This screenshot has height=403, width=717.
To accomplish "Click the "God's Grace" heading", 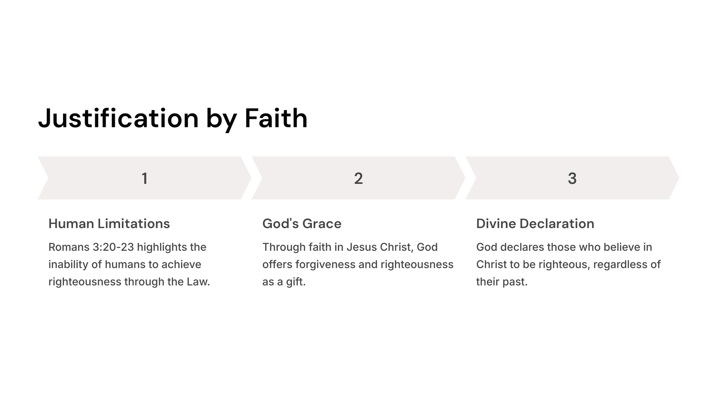I will [x=302, y=224].
